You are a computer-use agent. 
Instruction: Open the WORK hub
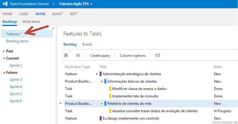coord(40,14)
